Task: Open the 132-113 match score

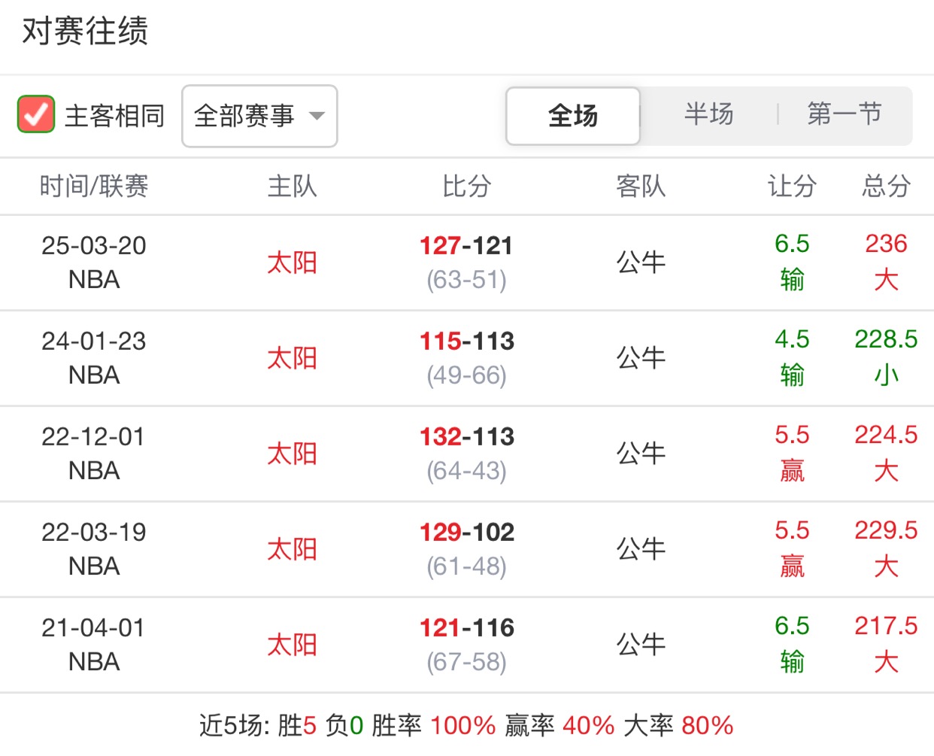Action: point(466,437)
